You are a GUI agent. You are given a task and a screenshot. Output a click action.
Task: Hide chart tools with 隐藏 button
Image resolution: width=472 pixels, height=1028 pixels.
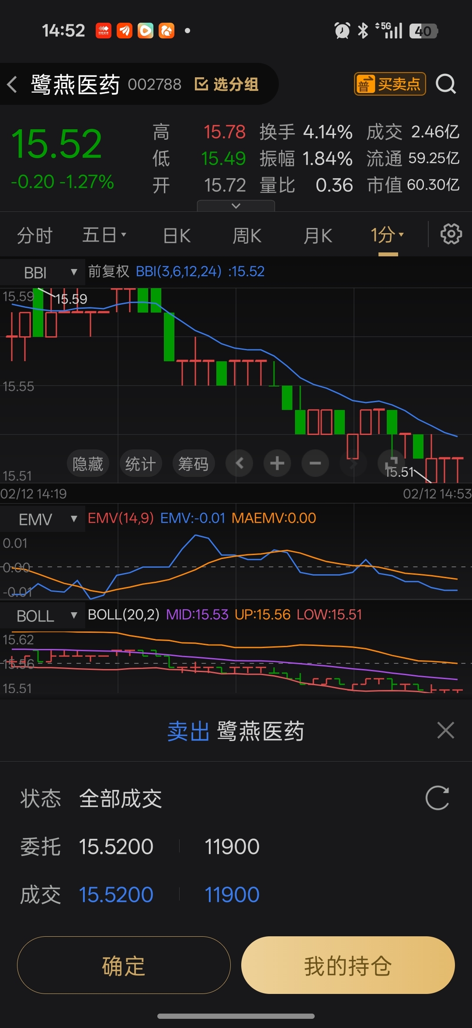click(x=88, y=463)
